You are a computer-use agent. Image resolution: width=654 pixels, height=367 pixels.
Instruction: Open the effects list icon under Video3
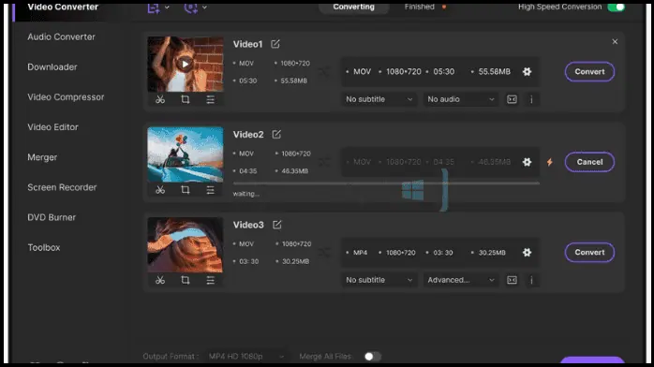click(211, 280)
